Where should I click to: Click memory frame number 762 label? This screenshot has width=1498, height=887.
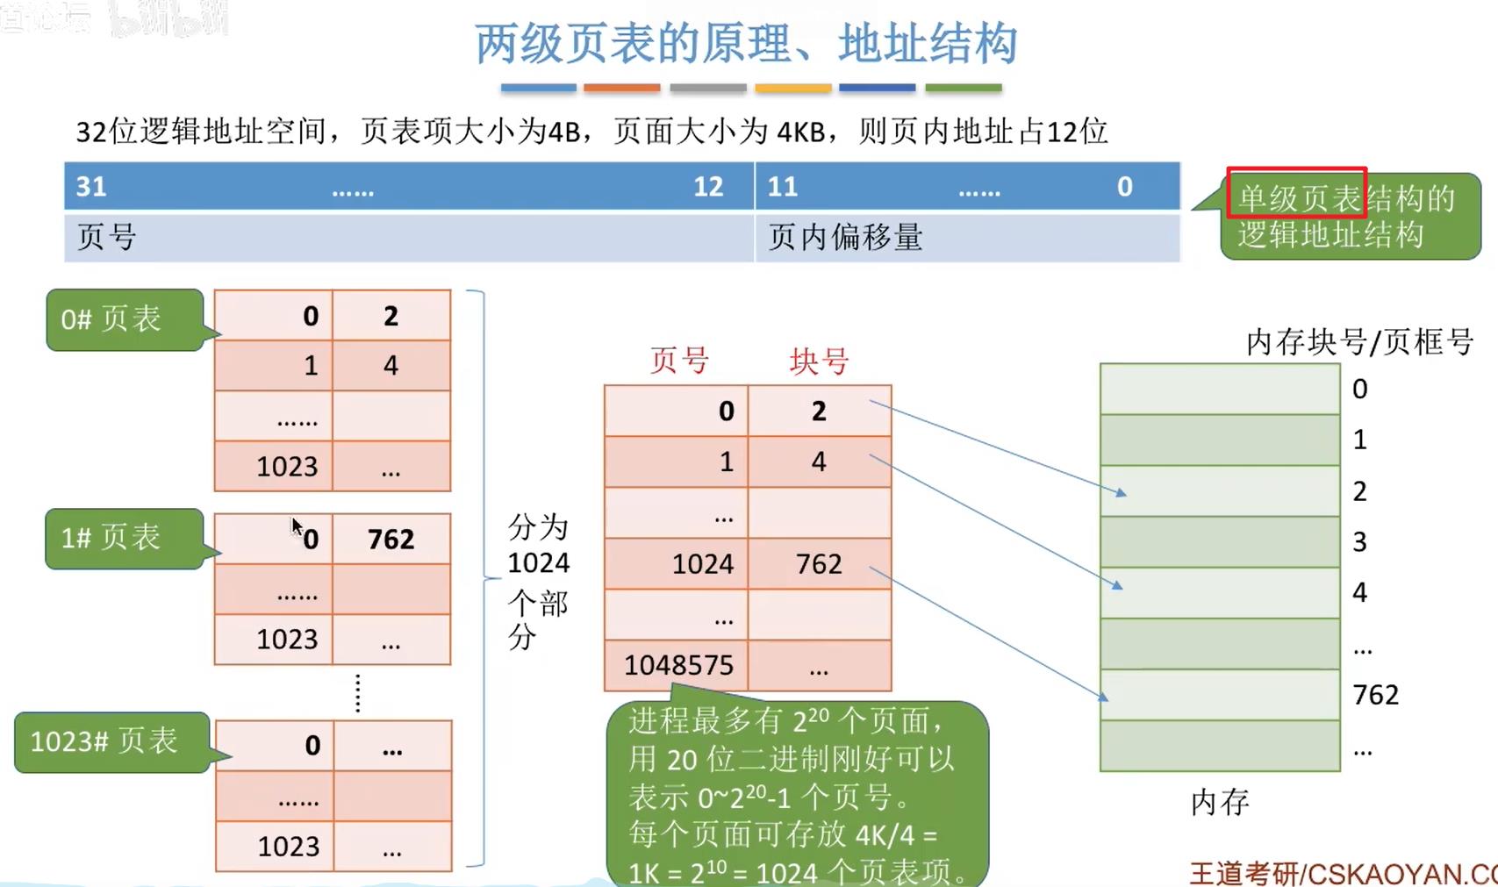pyautogui.click(x=1375, y=695)
